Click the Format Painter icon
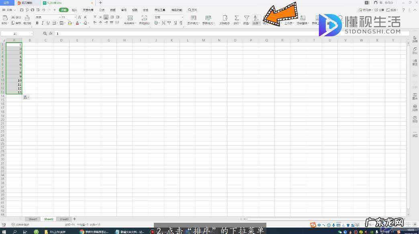The height and width of the screenshot is (234, 419). (27, 18)
